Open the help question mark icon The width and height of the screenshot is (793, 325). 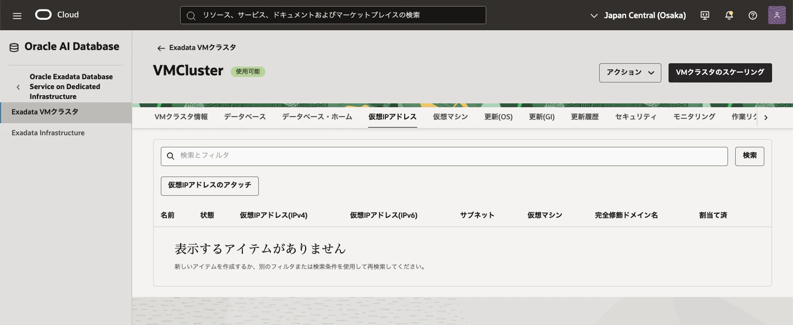tap(753, 15)
